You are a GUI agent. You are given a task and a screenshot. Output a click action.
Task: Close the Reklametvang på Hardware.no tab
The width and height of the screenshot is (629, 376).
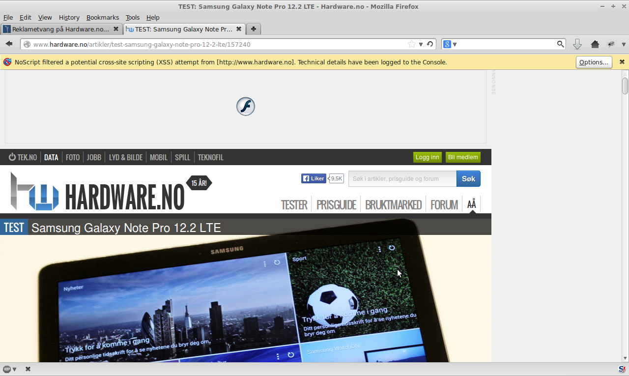[x=116, y=29]
